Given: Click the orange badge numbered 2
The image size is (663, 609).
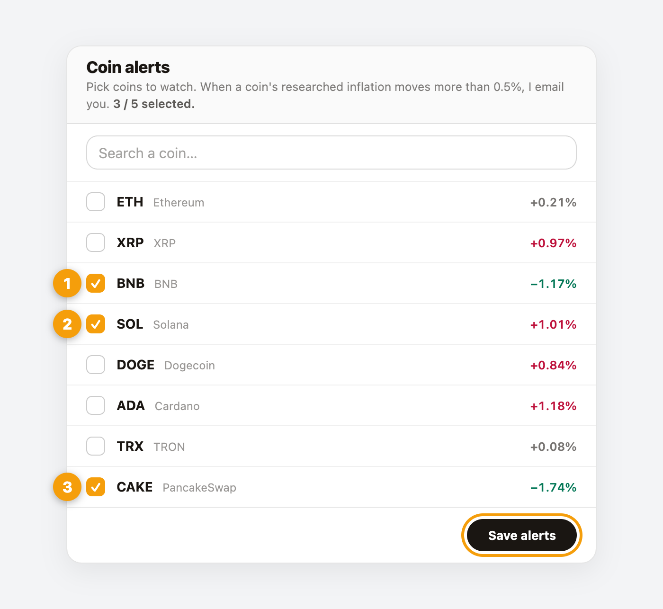Looking at the screenshot, I should 67,324.
